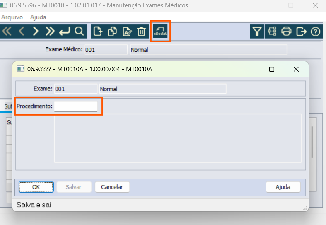Click the Exame description field Normal in dialog

pyautogui.click(x=162, y=89)
